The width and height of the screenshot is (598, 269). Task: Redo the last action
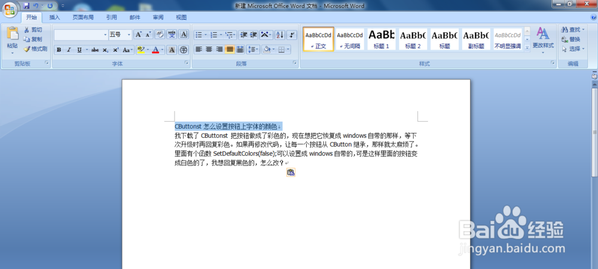coord(50,6)
